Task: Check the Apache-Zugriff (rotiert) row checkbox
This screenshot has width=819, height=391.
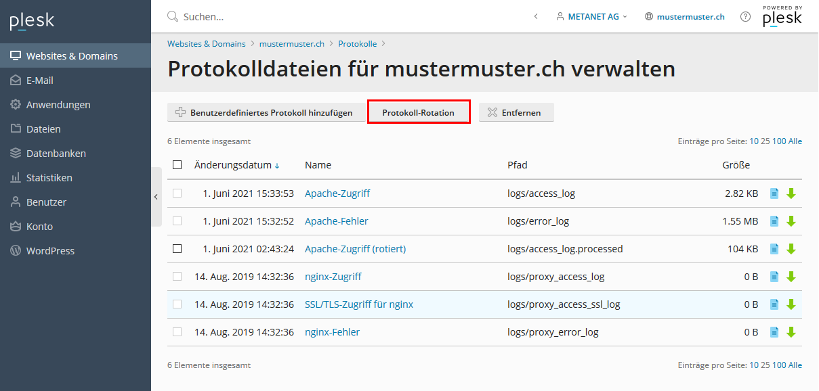Action: (177, 249)
